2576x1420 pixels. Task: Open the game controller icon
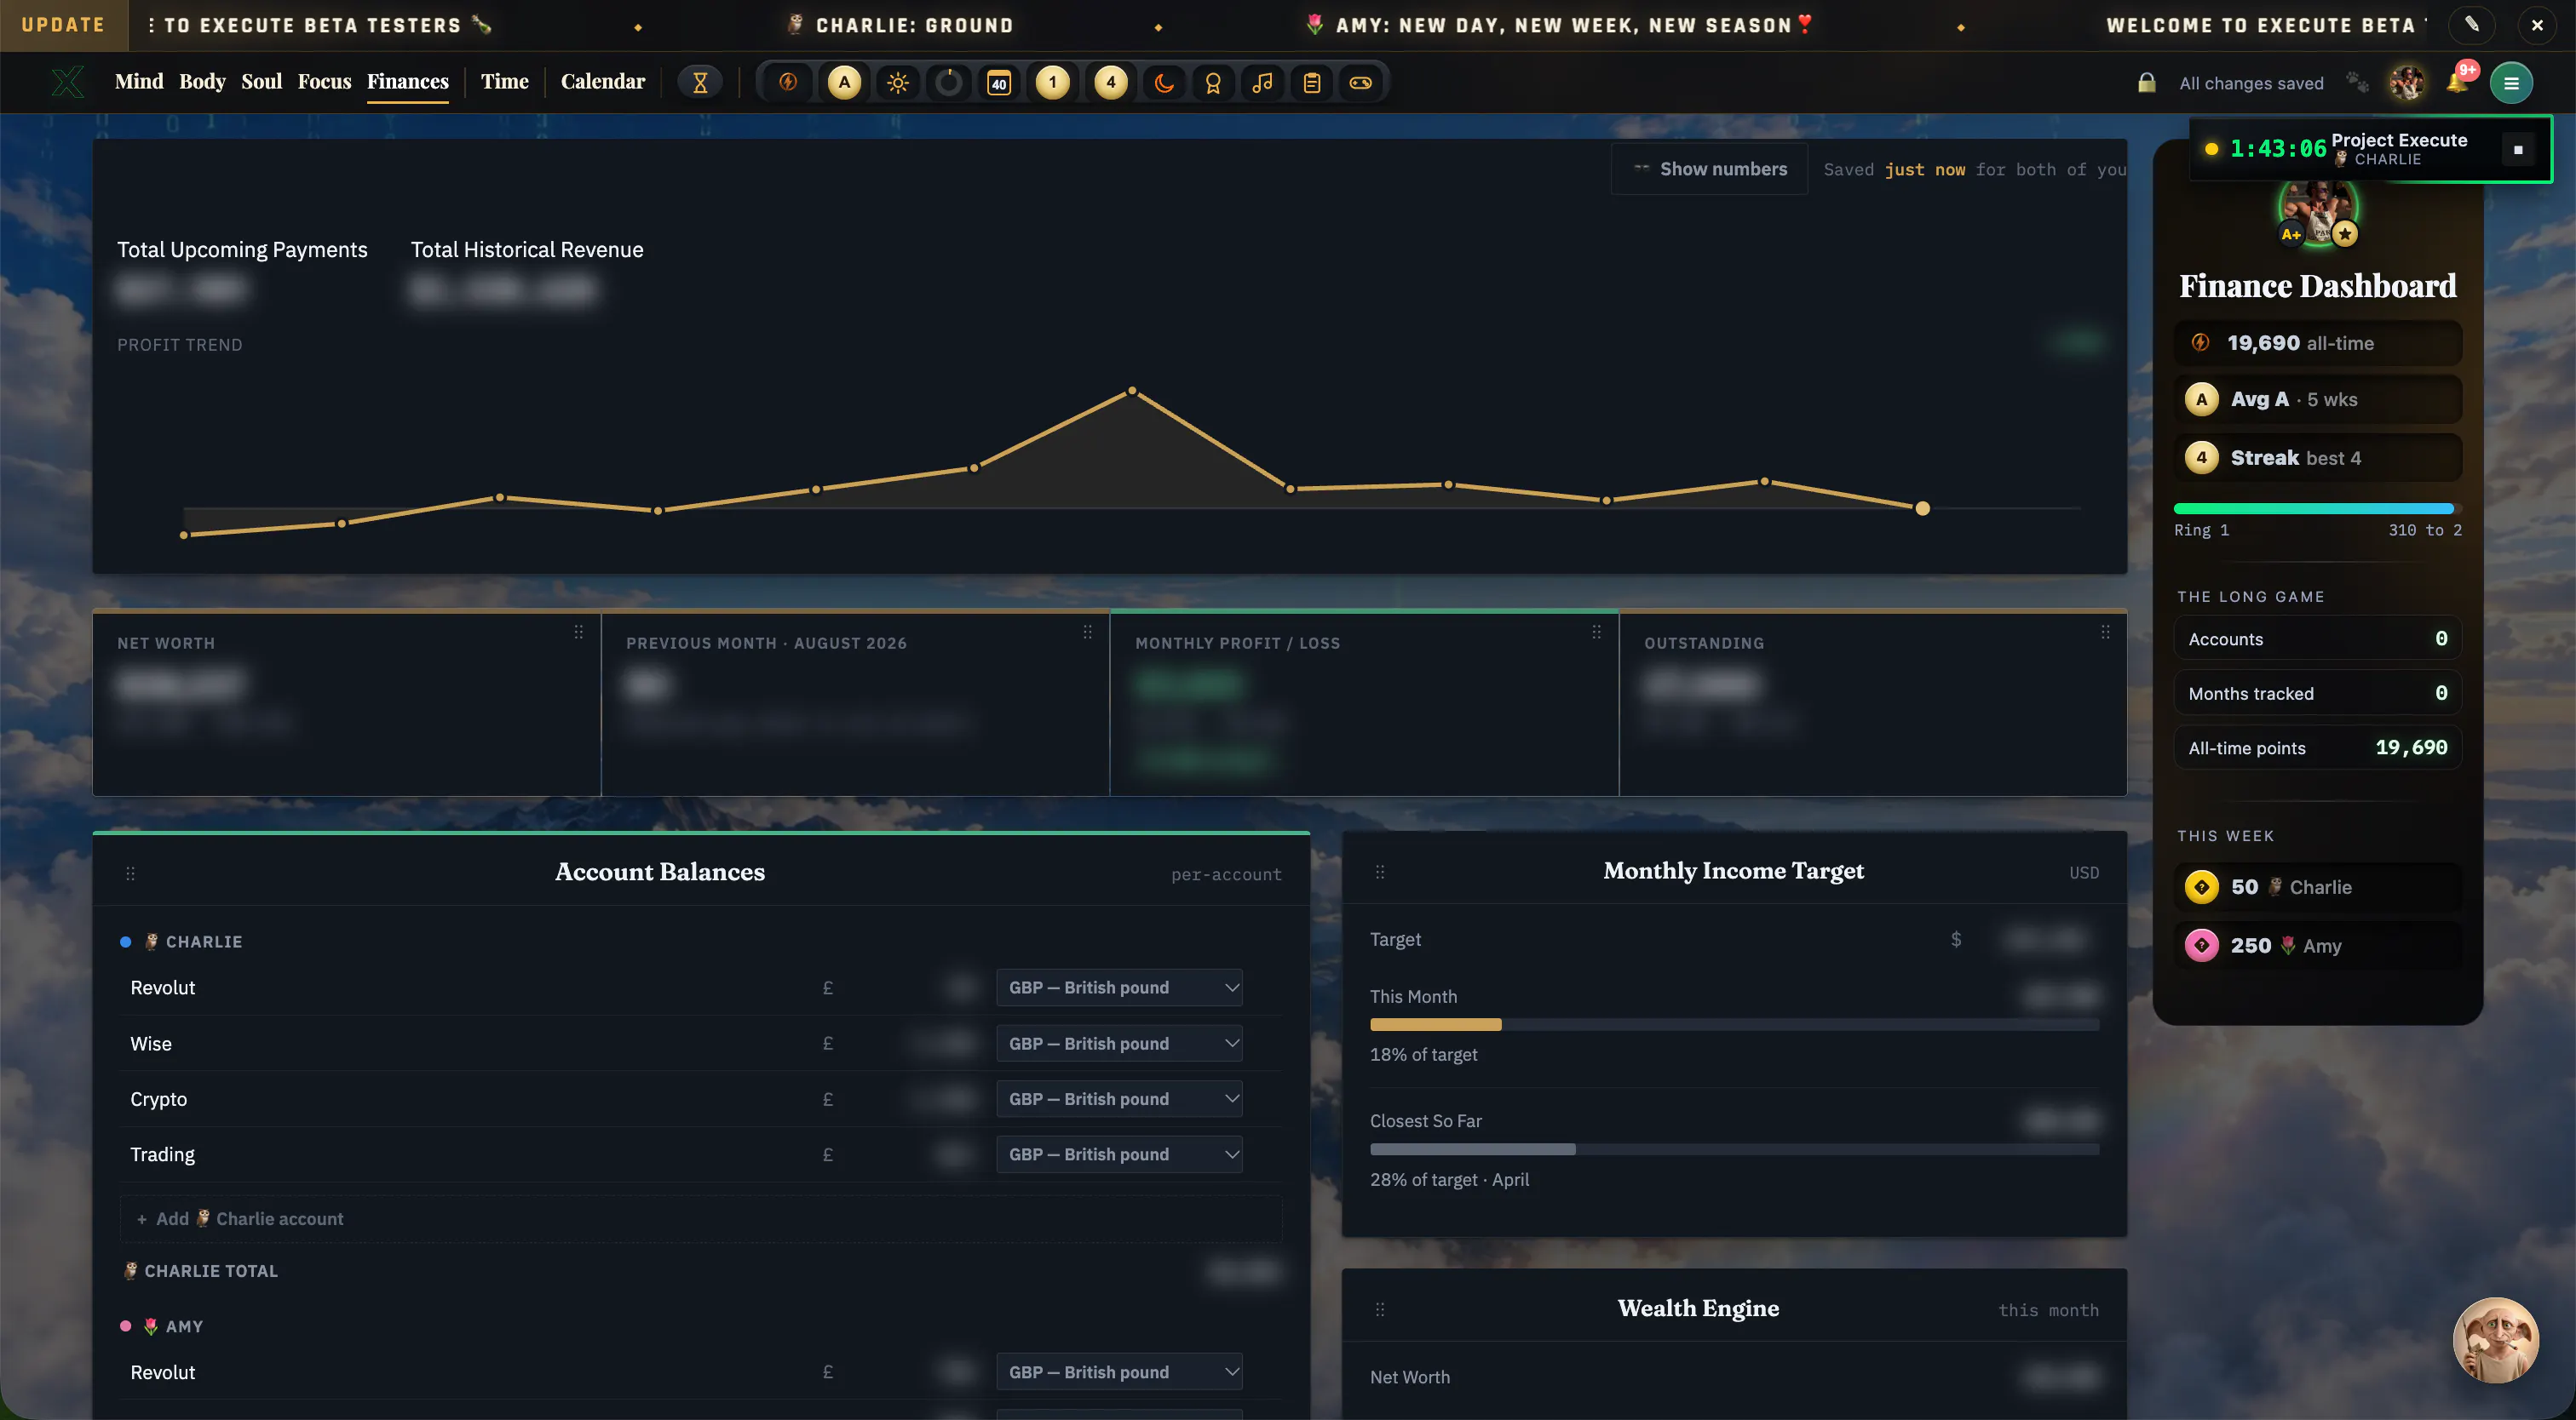[1360, 83]
